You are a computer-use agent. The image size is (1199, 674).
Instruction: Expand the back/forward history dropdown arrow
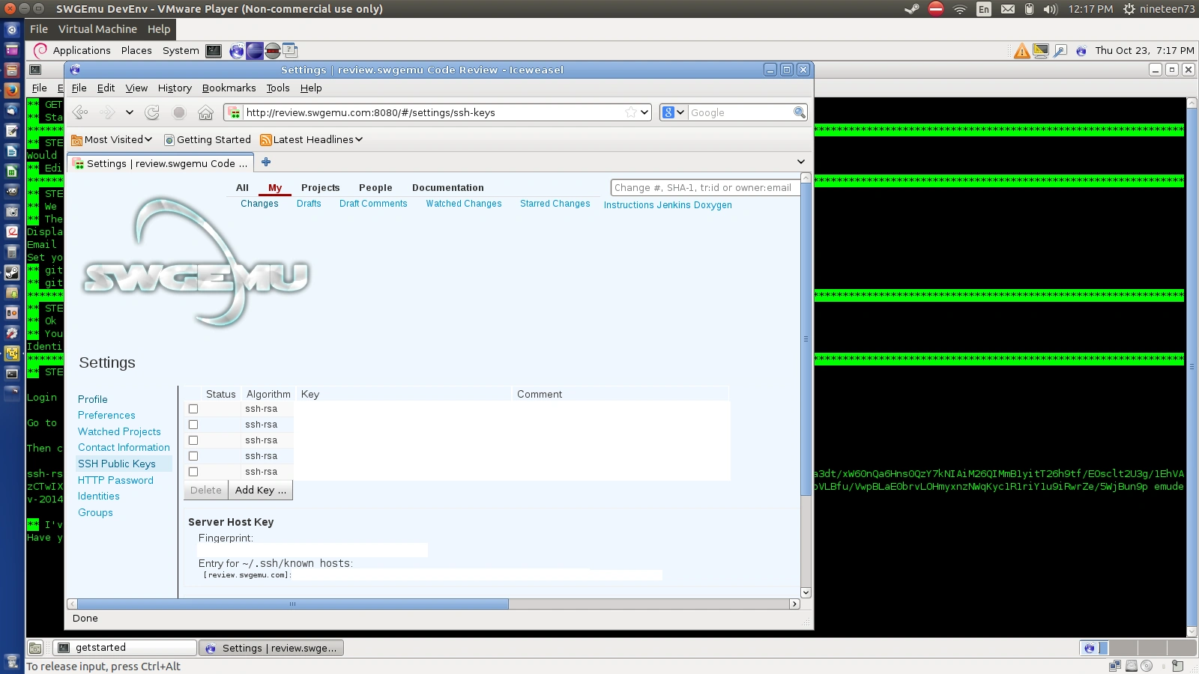point(130,112)
